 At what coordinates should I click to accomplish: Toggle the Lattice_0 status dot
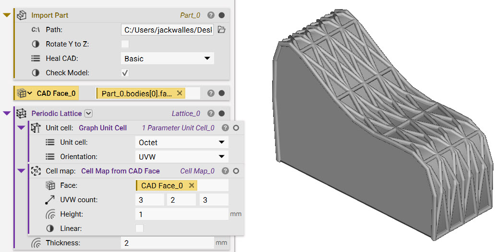(221, 114)
